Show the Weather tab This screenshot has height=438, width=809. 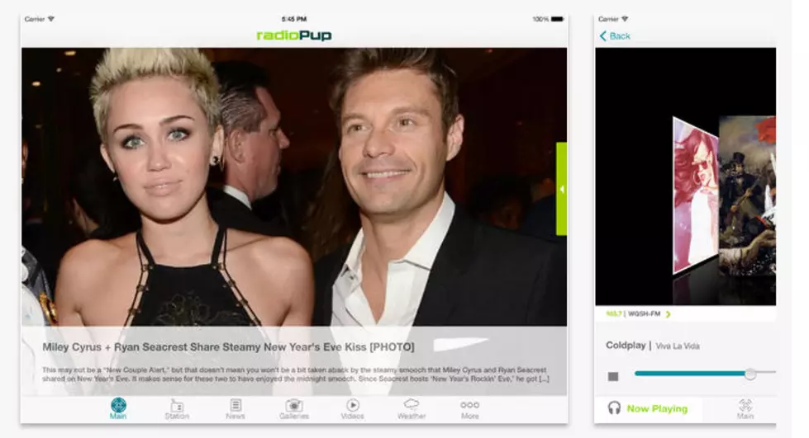click(412, 408)
